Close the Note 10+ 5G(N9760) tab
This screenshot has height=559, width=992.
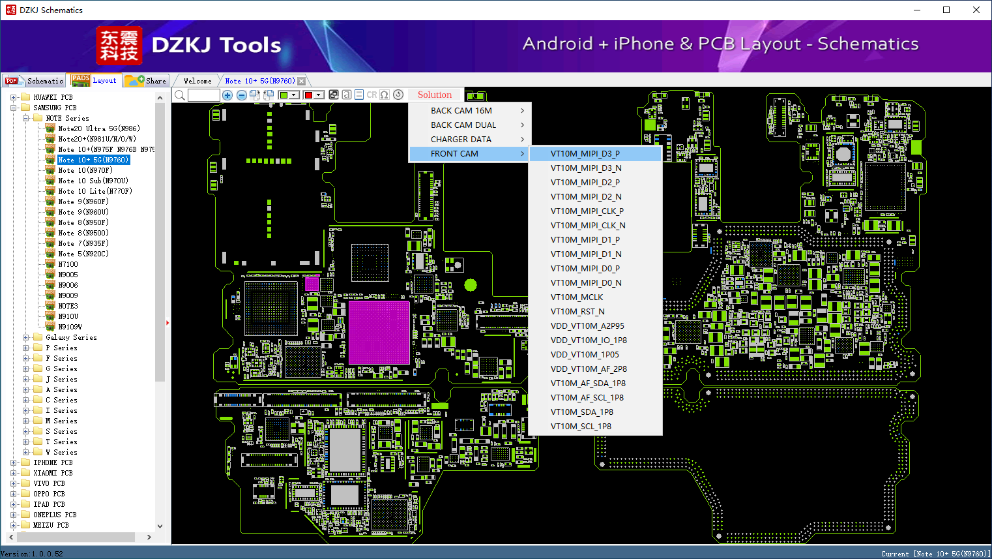[x=301, y=81]
